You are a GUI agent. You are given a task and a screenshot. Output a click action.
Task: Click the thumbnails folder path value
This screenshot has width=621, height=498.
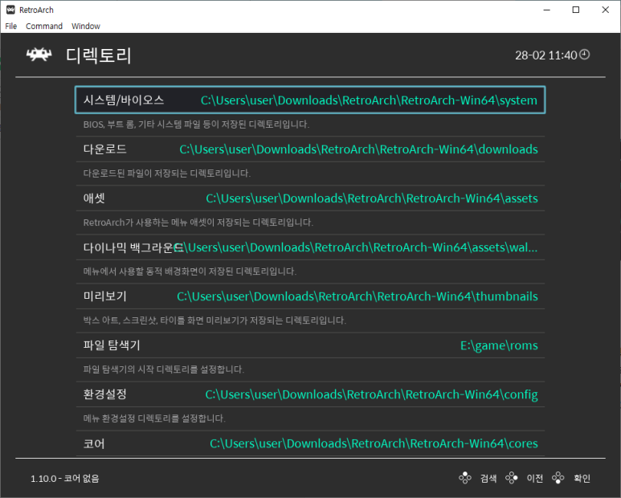[x=357, y=296]
